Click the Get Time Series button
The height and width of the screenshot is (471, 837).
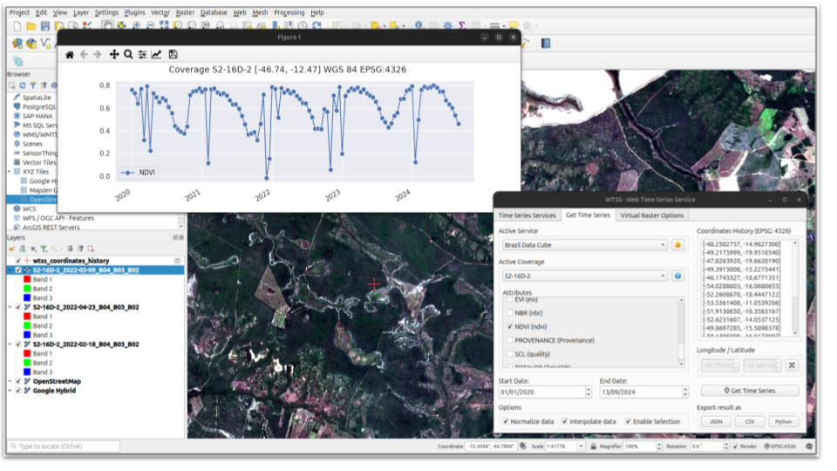(749, 391)
